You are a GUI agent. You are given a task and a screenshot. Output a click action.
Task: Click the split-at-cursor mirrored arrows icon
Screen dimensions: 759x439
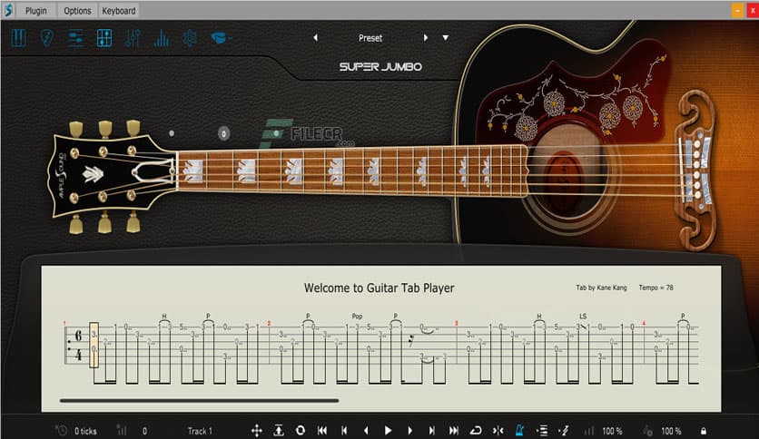pyautogui.click(x=498, y=430)
